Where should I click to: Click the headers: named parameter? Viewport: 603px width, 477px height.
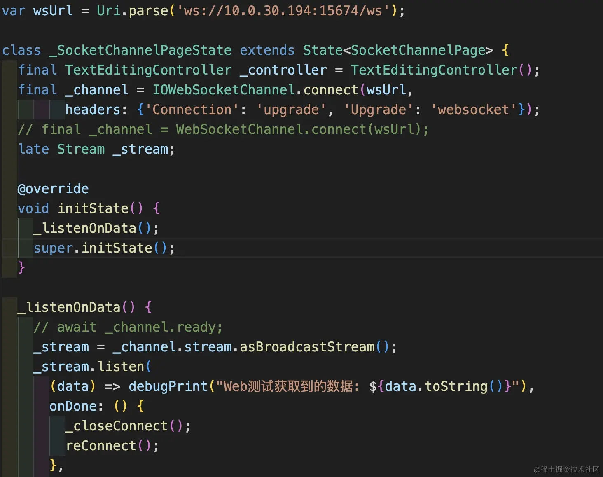[x=96, y=110]
